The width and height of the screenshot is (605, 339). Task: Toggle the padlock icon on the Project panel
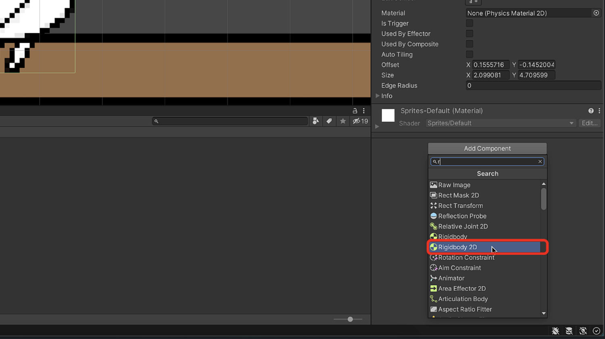[x=355, y=111]
